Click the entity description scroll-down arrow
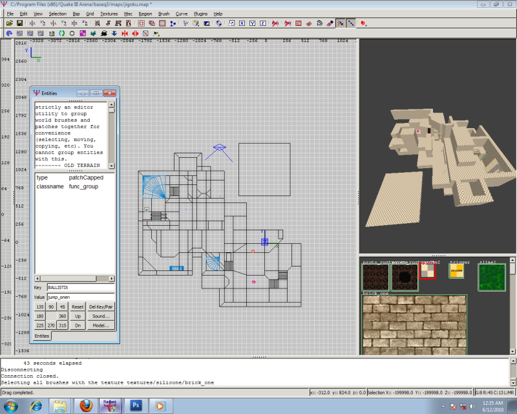517x414 pixels. [x=111, y=166]
